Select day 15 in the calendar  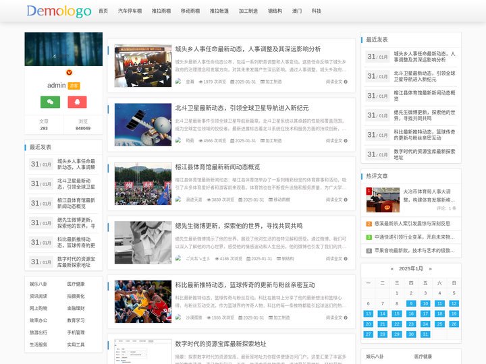397,314
